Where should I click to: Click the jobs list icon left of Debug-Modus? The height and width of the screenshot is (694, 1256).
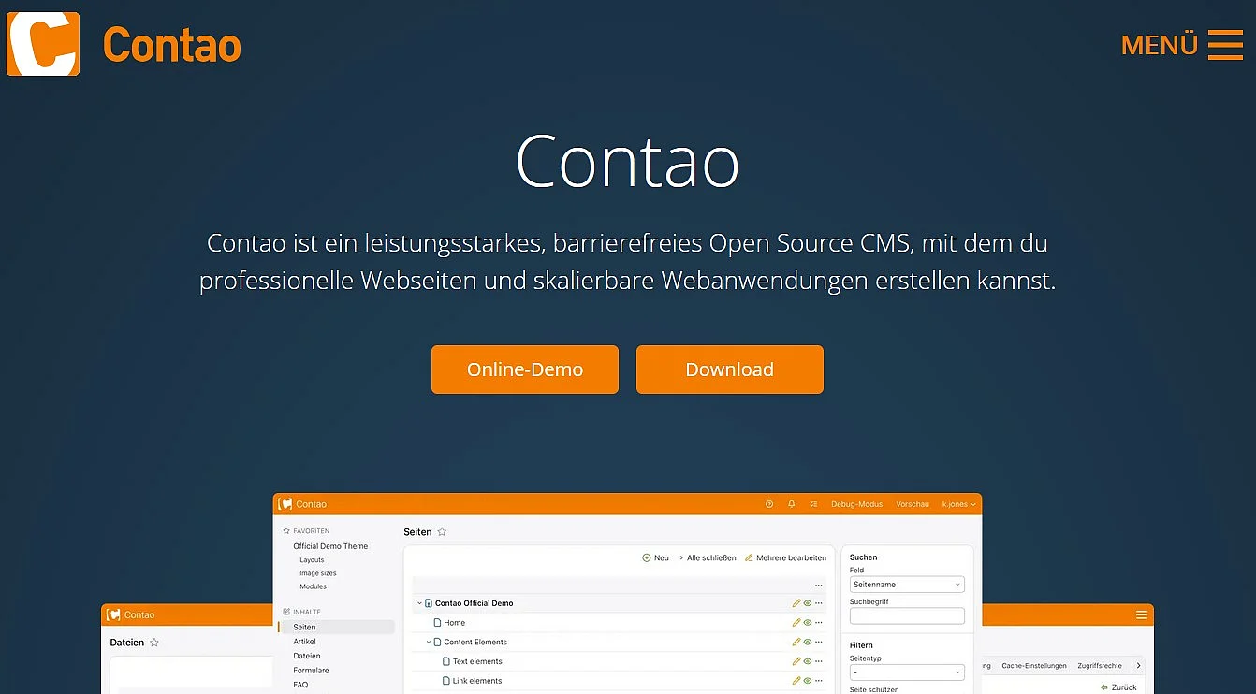tap(813, 504)
